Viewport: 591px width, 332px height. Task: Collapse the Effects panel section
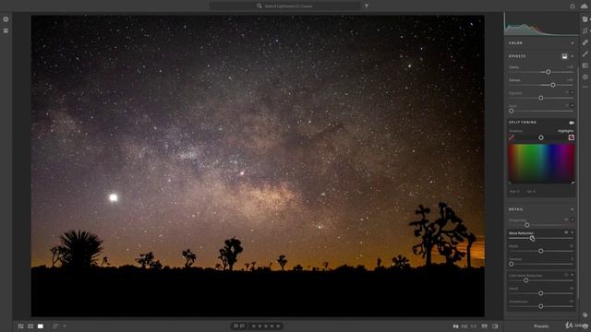(573, 56)
